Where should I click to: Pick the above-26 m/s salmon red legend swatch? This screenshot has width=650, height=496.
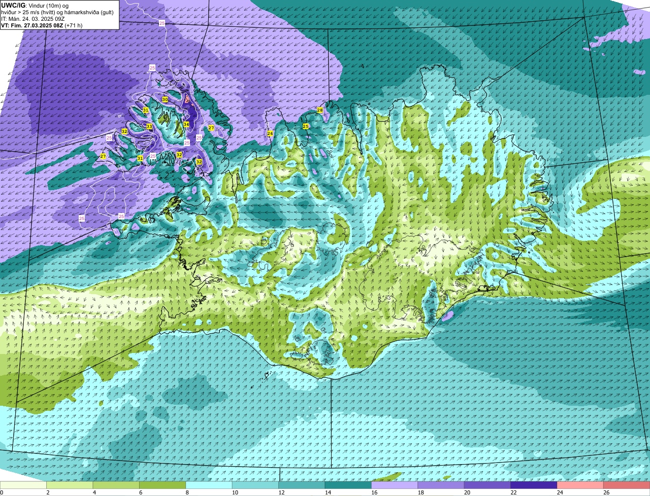(627, 485)
